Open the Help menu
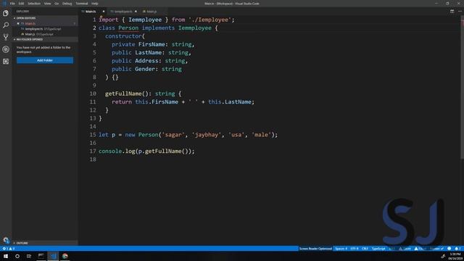This screenshot has height=261, width=464. [95, 4]
